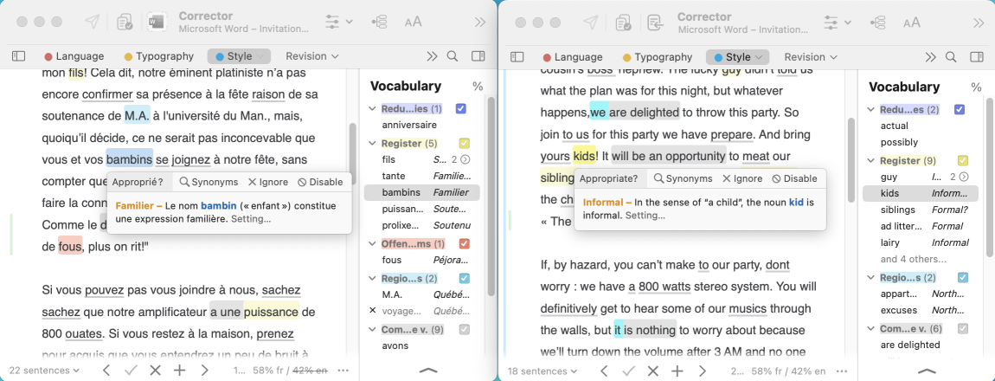995x381 pixels.
Task: Select the Typography tab in English window
Action: (658, 57)
